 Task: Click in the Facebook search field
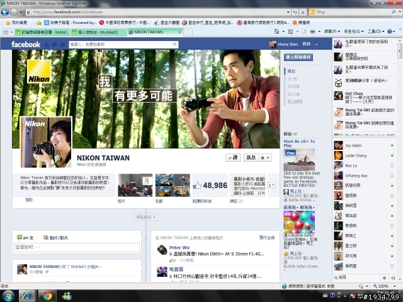(120, 45)
